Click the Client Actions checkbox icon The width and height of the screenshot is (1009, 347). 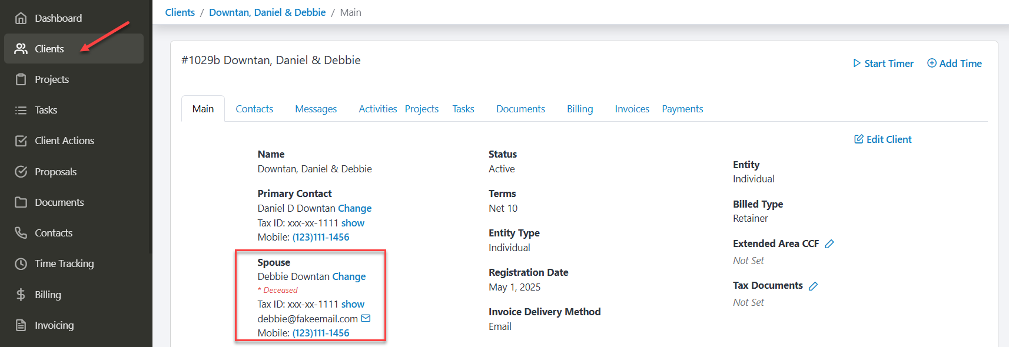[x=21, y=141]
